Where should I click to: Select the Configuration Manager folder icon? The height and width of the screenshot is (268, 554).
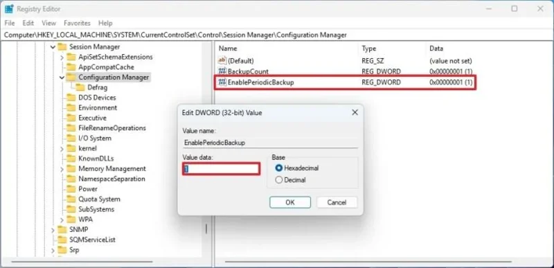[x=71, y=78]
